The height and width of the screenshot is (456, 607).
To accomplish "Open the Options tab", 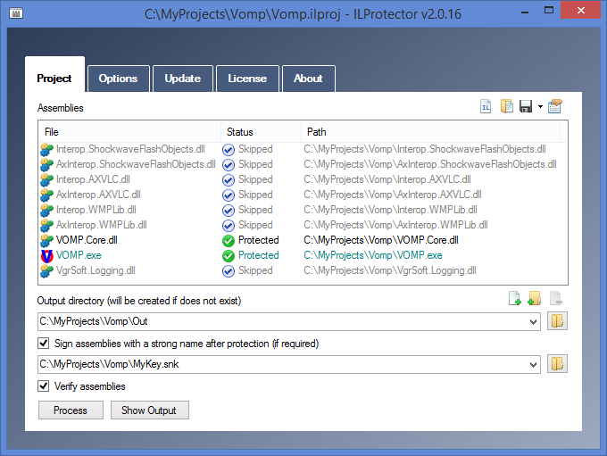I will click(x=118, y=79).
